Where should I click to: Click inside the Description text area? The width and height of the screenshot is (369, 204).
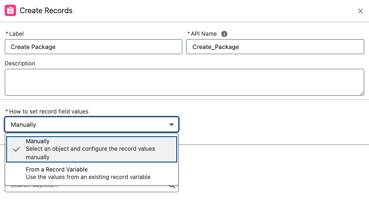[x=184, y=82]
